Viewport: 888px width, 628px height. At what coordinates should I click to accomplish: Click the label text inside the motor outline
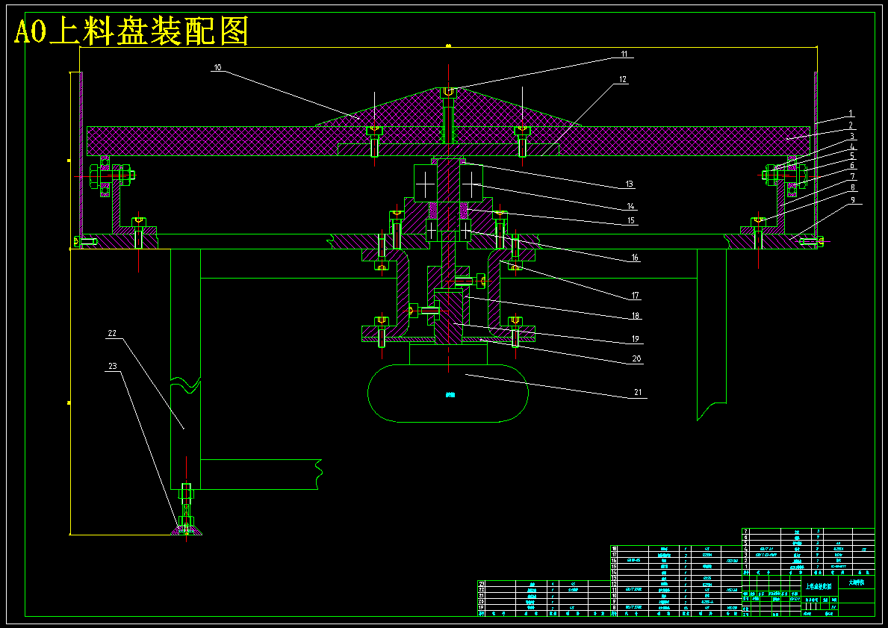click(450, 395)
